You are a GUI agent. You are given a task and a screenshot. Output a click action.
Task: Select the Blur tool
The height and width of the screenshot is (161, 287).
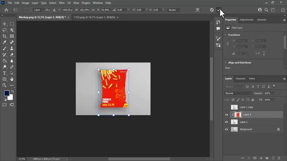pyautogui.click(x=12, y=61)
